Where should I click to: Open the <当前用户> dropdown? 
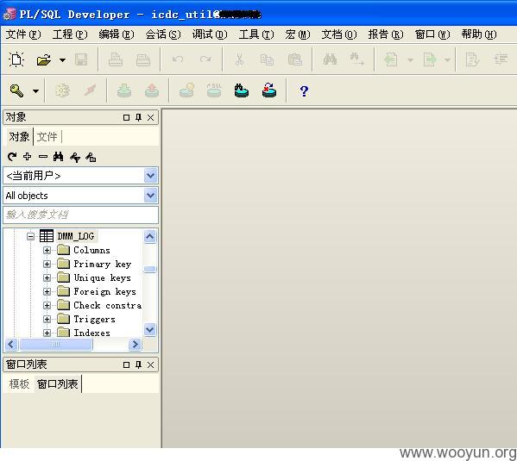pos(150,176)
